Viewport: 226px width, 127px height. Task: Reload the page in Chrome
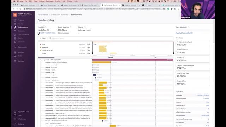[x=20, y=9]
